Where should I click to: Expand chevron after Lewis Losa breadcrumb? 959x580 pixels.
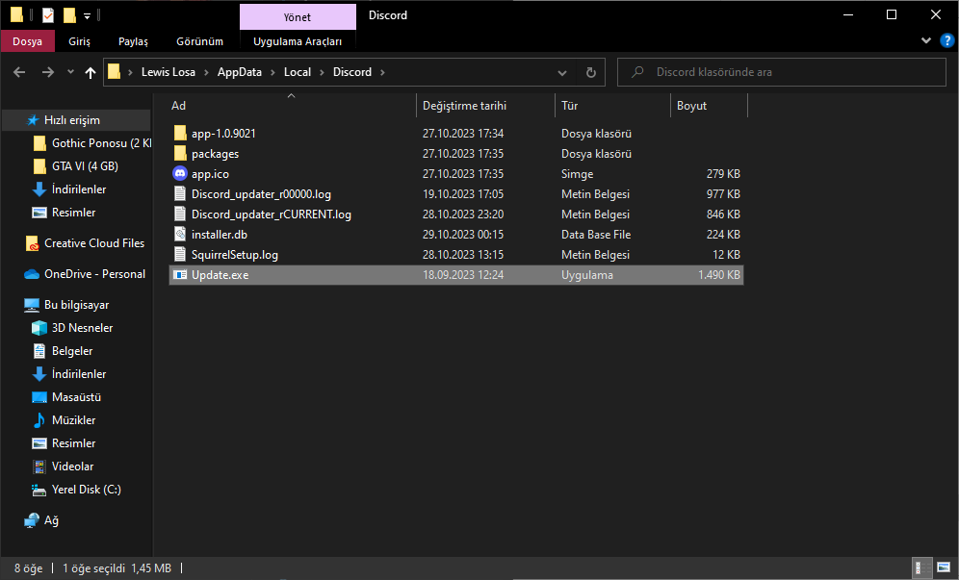[x=206, y=72]
